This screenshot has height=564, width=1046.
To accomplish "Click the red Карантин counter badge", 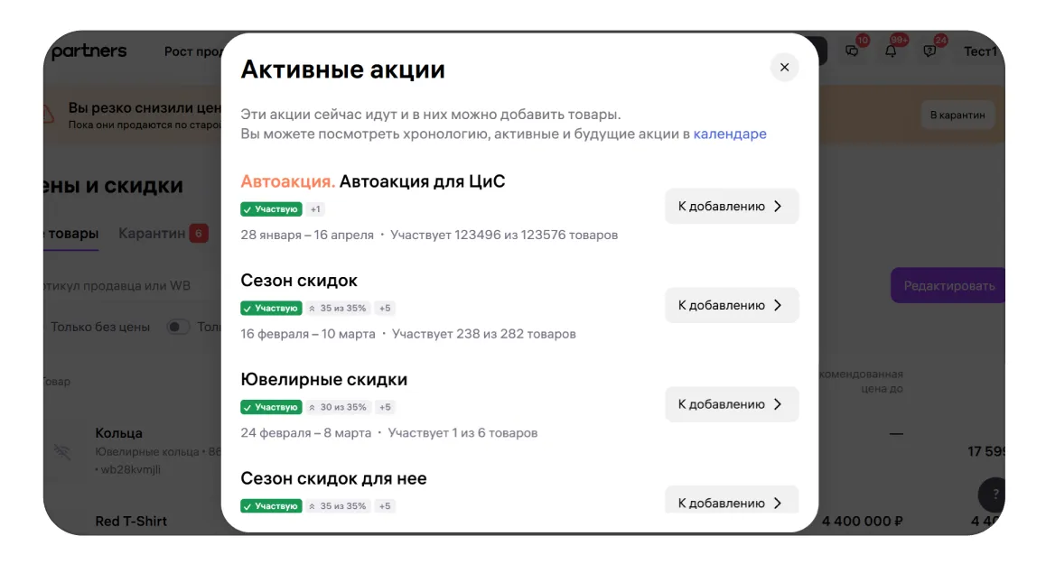I will 199,234.
